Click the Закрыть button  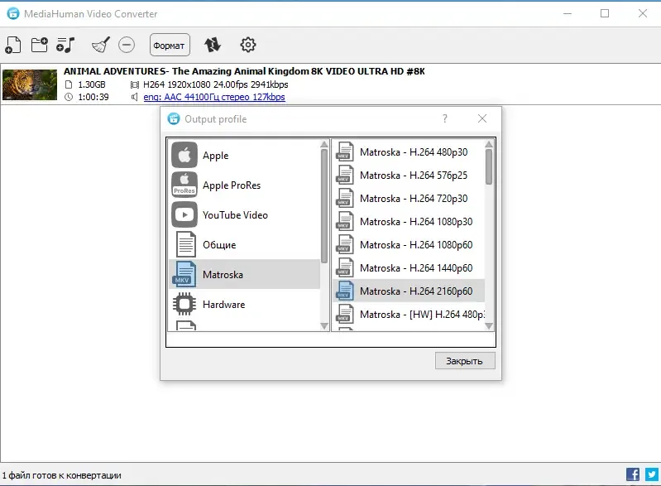coord(465,361)
